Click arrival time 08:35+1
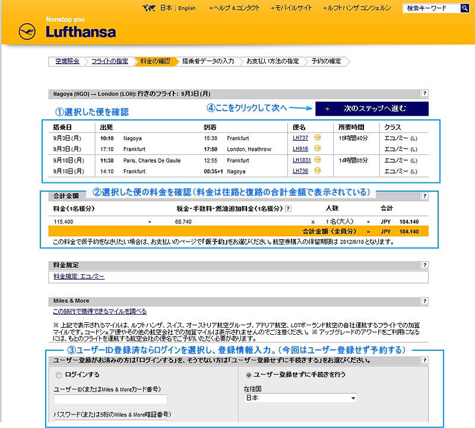Screen dimensions: 475x428 click(213, 171)
